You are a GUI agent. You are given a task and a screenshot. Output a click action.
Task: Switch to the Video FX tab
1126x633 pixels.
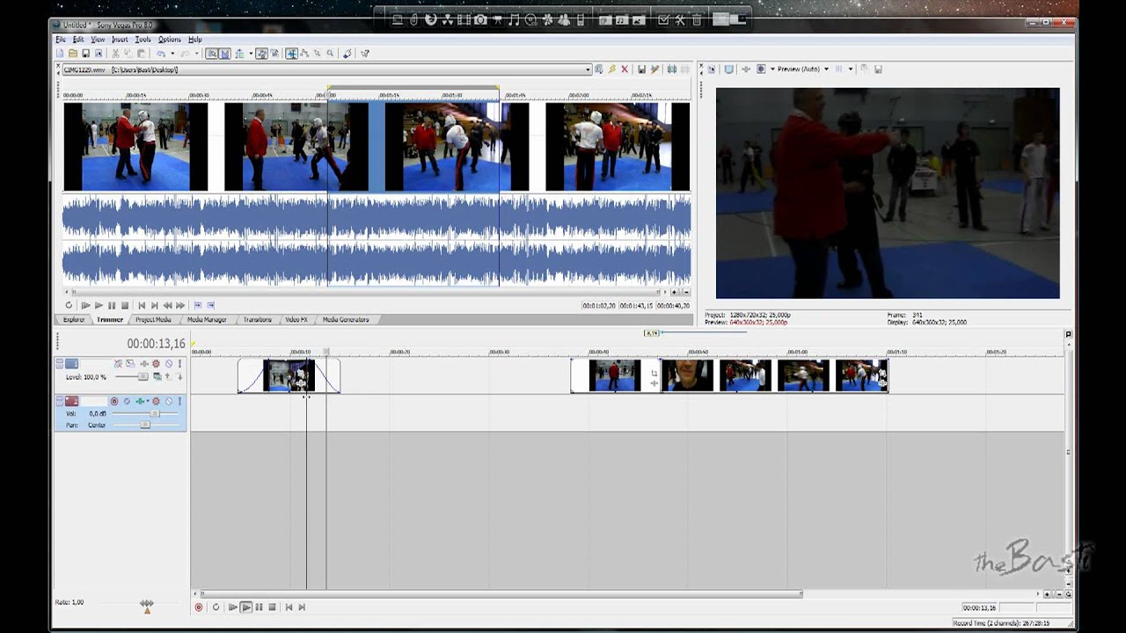(x=296, y=319)
